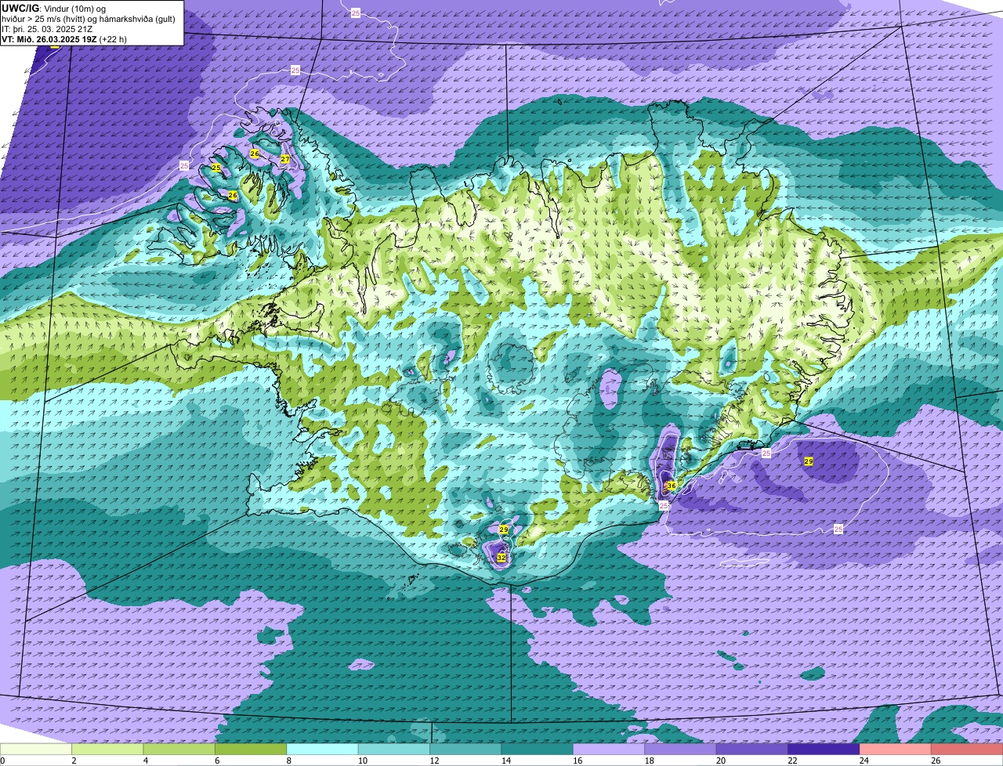Click the yellow 25 gust label in Westfjords
The height and width of the screenshot is (766, 1003).
[x=215, y=168]
